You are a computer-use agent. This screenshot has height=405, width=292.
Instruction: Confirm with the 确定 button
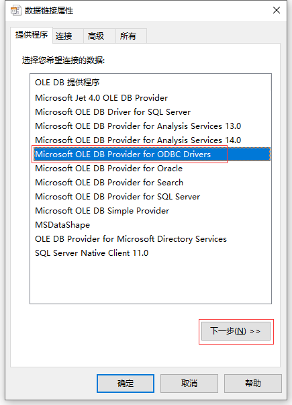pos(126,384)
